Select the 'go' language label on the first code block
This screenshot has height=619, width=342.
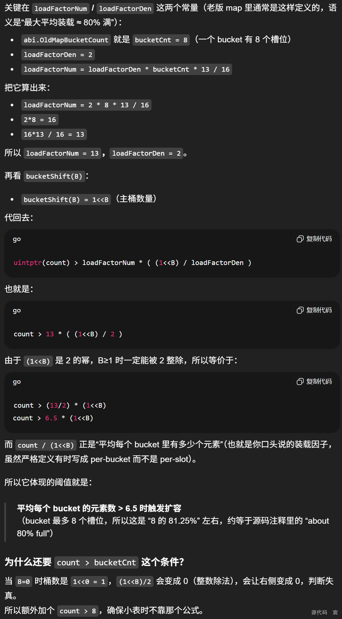(x=17, y=239)
